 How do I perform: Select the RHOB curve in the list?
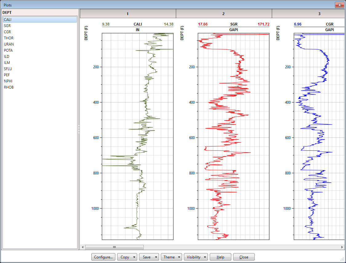9,87
